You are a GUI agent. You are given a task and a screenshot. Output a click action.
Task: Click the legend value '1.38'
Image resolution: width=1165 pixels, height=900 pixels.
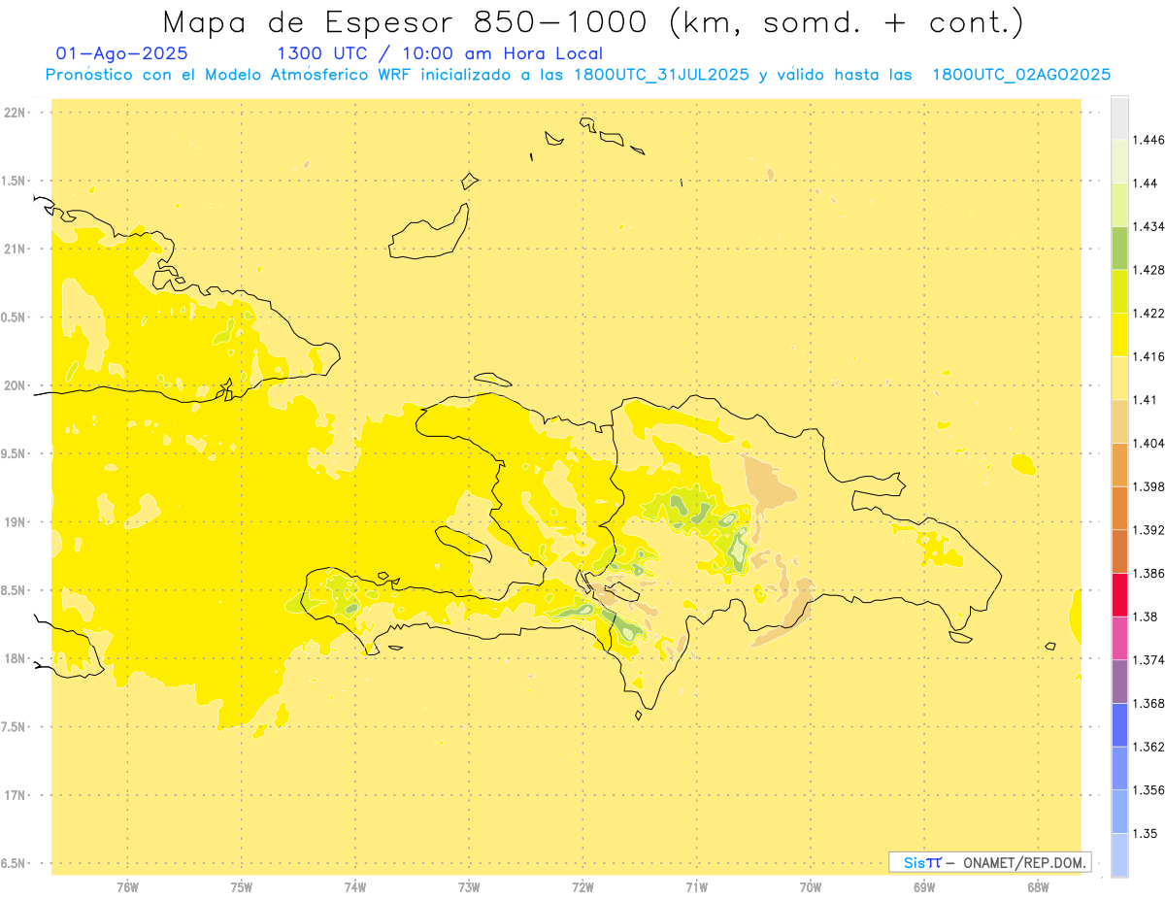click(1147, 617)
